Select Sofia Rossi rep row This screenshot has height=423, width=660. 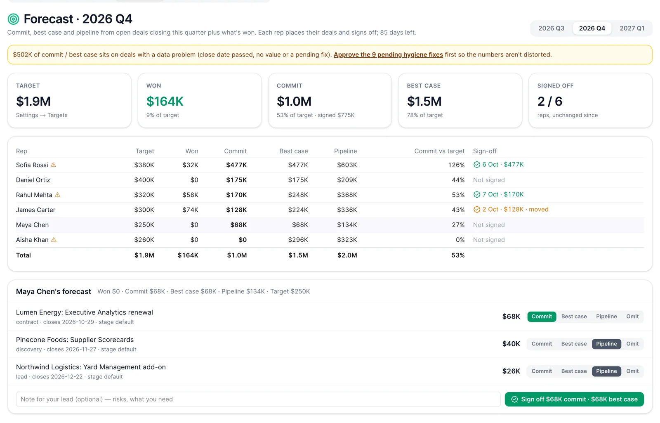[x=330, y=165]
